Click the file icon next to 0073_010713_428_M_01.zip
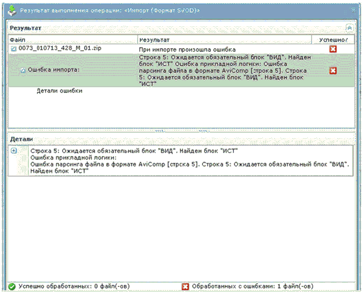Image resolution: width=364 pixels, height=295 pixels. click(x=13, y=49)
